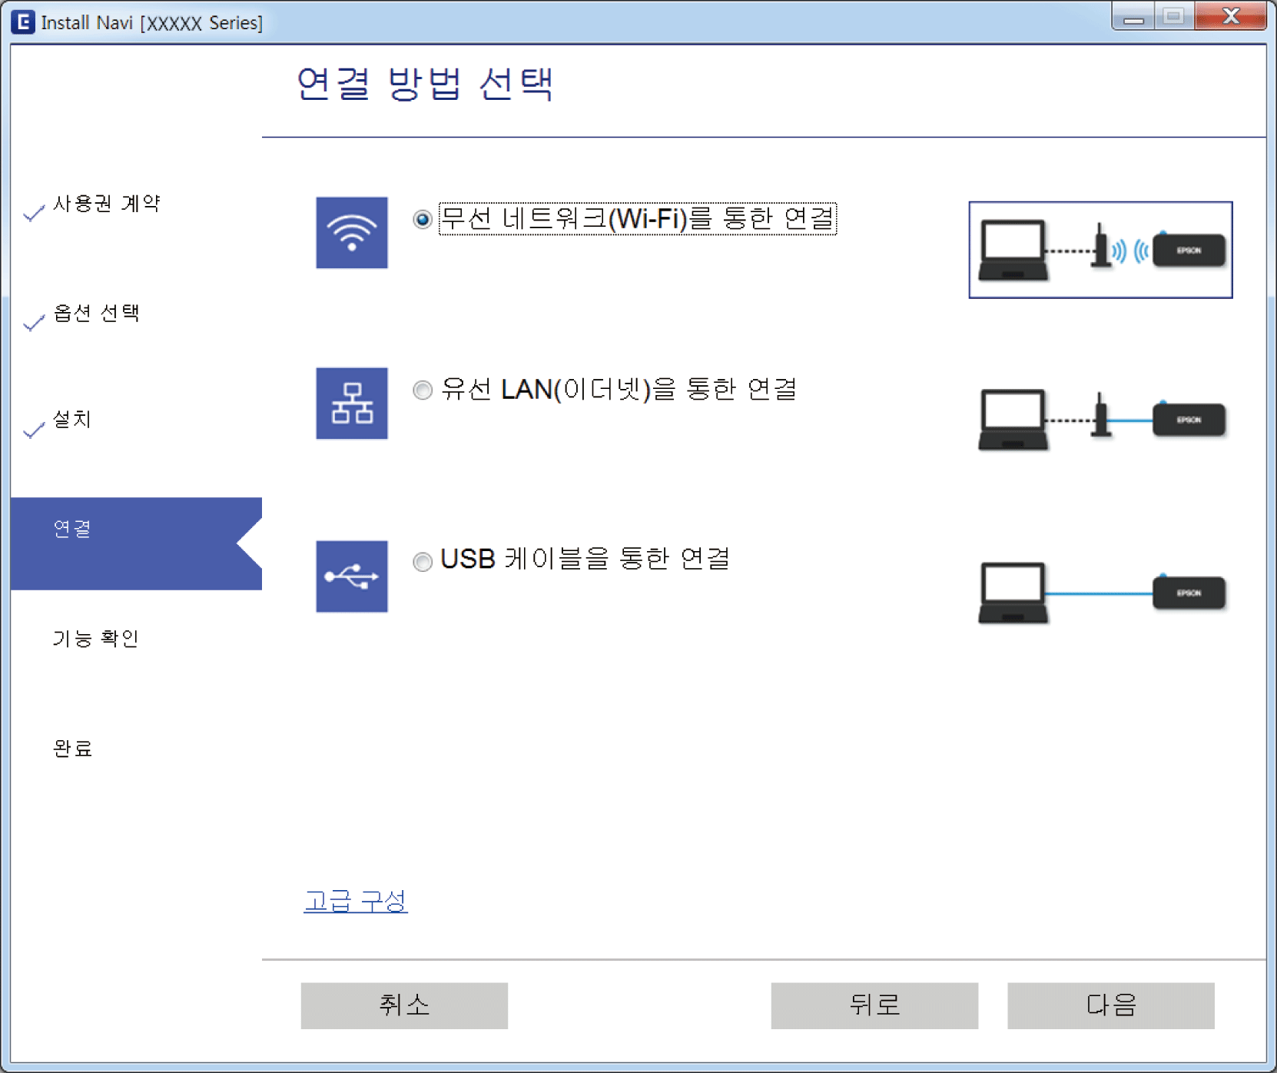Click the 완료 step in sidebar
Screen dimensions: 1277x1073
(72, 748)
